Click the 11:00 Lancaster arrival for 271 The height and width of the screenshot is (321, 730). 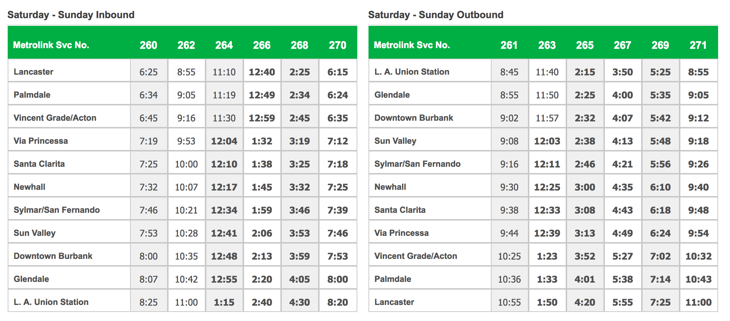point(699,302)
